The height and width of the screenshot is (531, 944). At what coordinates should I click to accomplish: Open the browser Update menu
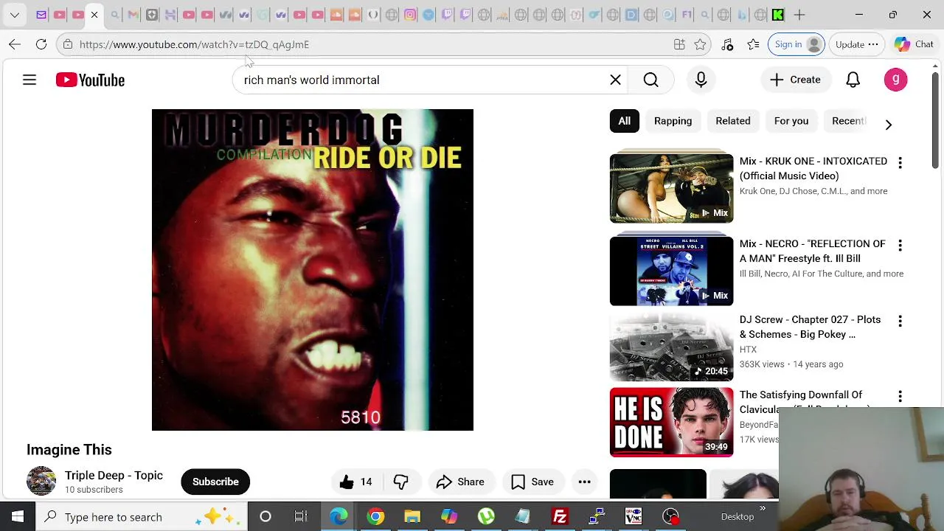click(857, 44)
